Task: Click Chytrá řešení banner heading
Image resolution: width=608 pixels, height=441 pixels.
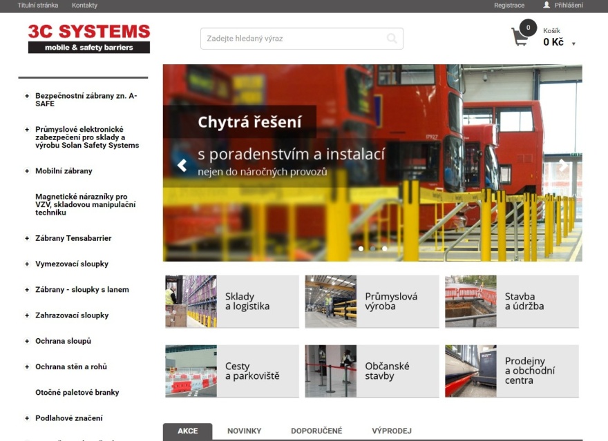Action: [x=249, y=122]
